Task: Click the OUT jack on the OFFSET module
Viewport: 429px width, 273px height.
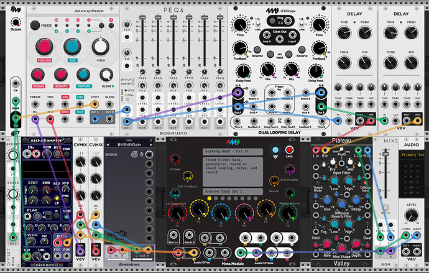Action: [13, 237]
